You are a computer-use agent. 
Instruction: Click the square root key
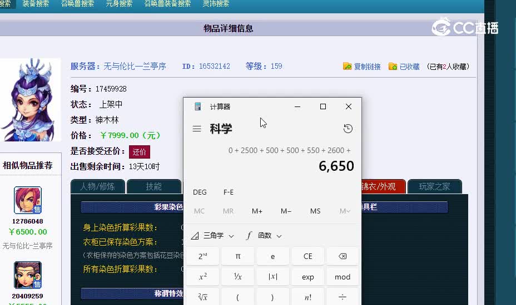[203, 297]
